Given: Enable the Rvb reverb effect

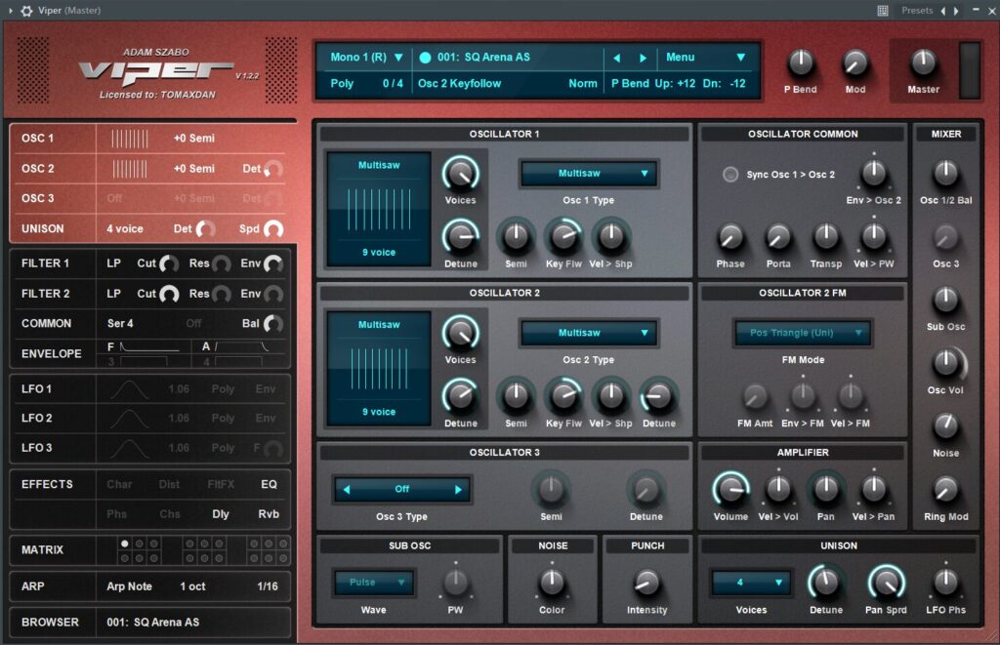Looking at the screenshot, I should click(x=269, y=514).
